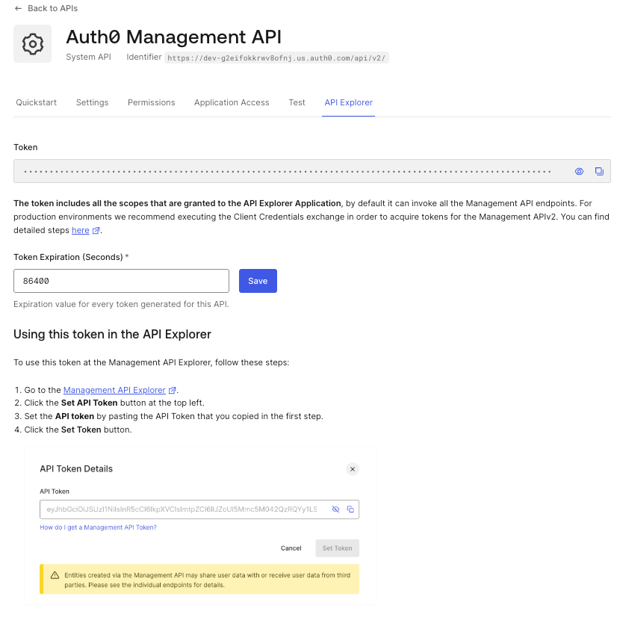Screen dimensions: 623x635
Task: Toggle API Token visibility in dialog
Action: coord(336,509)
